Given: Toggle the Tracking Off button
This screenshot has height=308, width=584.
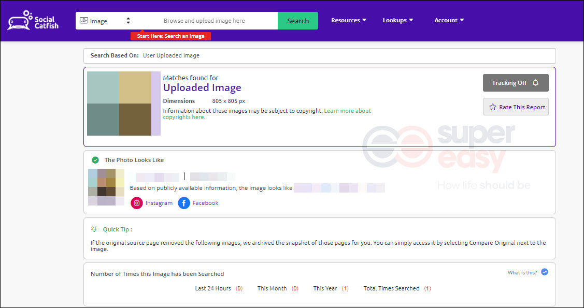Looking at the screenshot, I should point(516,83).
